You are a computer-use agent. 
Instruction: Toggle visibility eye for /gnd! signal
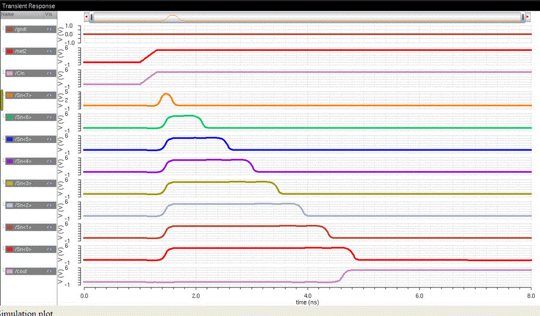[49, 29]
